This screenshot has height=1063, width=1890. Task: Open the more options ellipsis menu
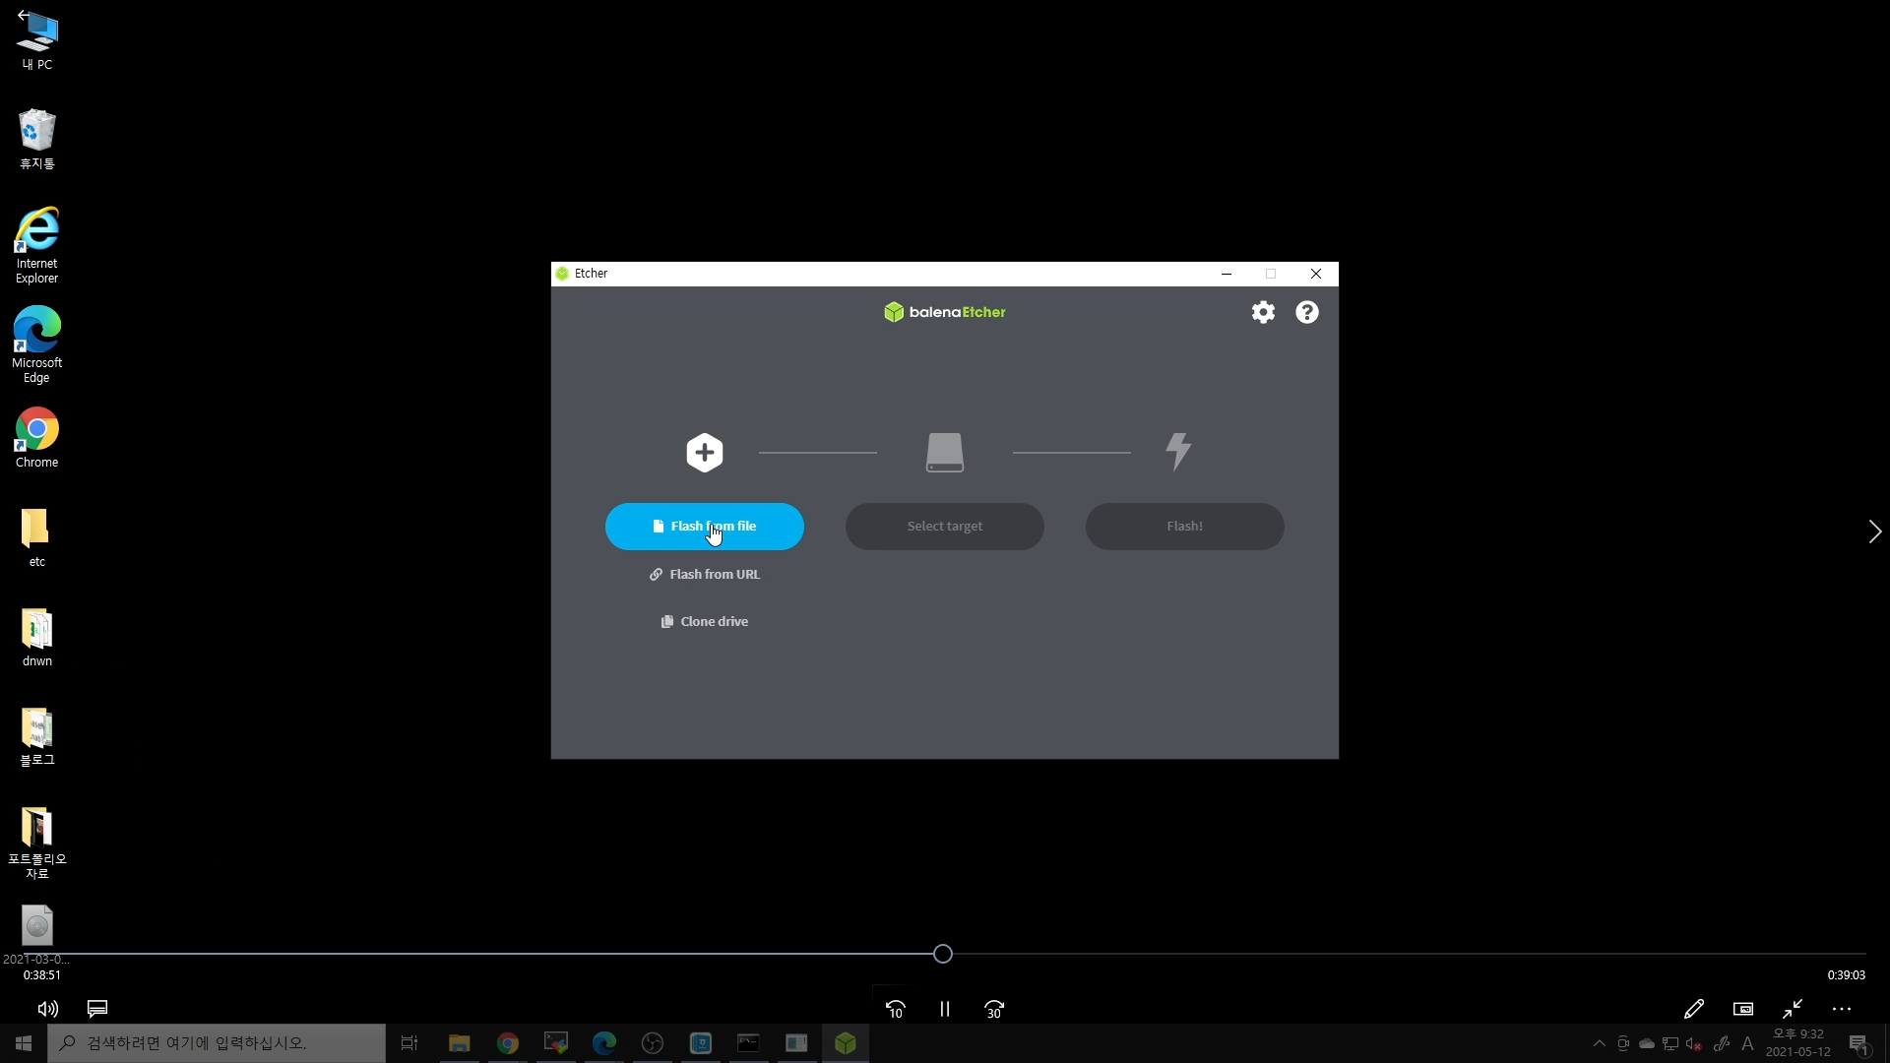pyautogui.click(x=1842, y=1009)
